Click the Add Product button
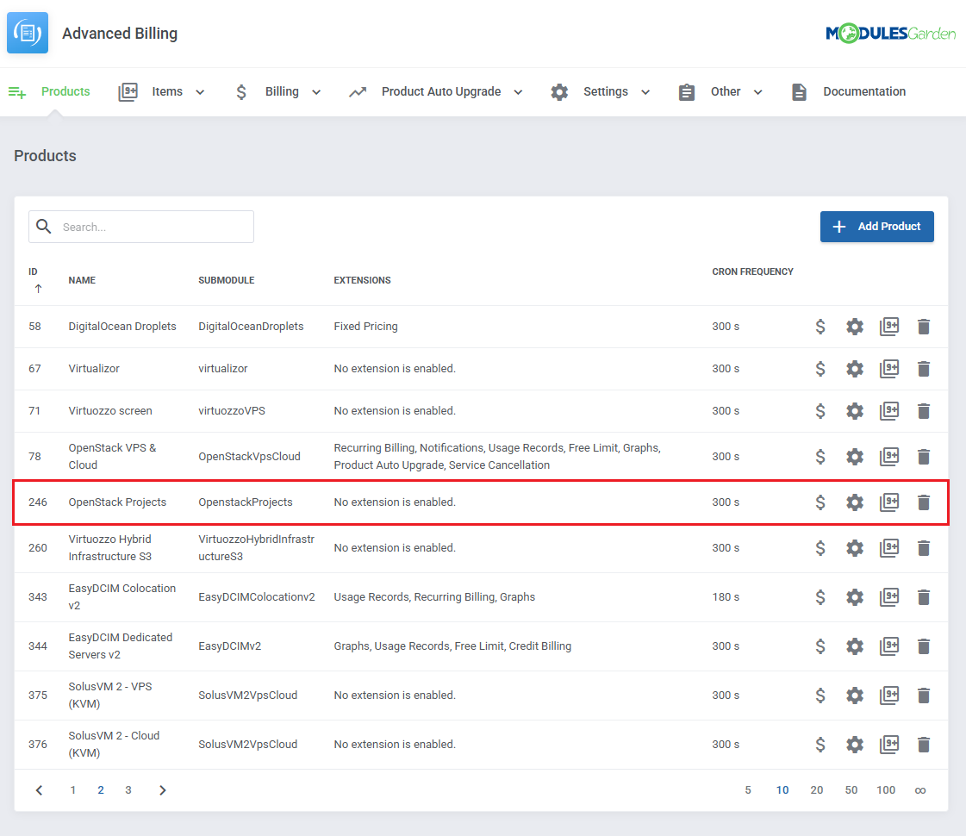This screenshot has height=836, width=966. pyautogui.click(x=876, y=227)
